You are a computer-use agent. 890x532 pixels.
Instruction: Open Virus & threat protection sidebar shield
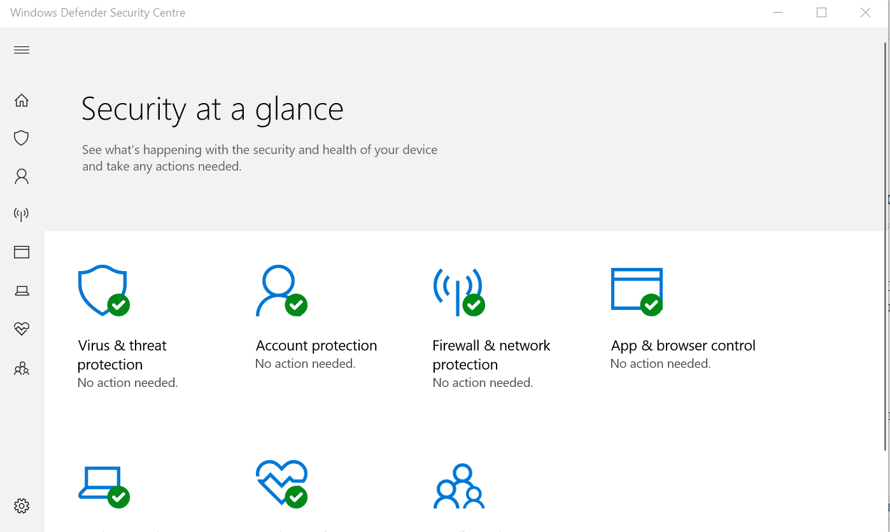(x=22, y=138)
